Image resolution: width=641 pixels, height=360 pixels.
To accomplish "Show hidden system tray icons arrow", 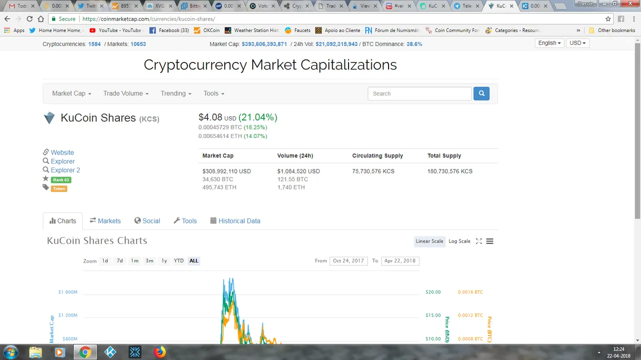I will [600, 352].
